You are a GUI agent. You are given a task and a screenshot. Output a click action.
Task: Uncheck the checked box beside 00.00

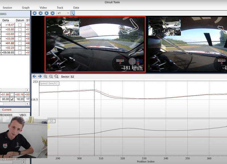pos(12,99)
